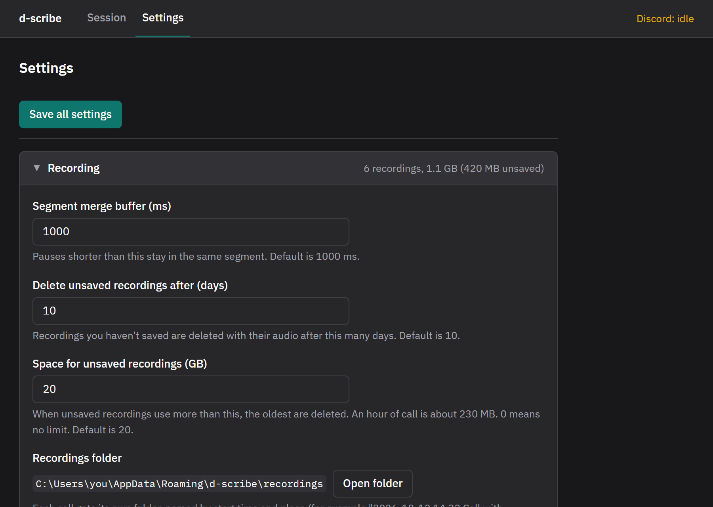Focus the Segment merge buffer field
This screenshot has height=507, width=713.
[x=191, y=232]
